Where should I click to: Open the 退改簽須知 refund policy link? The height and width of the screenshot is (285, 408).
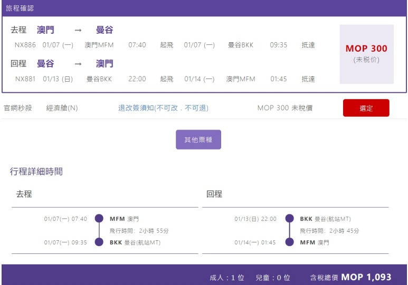(x=163, y=108)
